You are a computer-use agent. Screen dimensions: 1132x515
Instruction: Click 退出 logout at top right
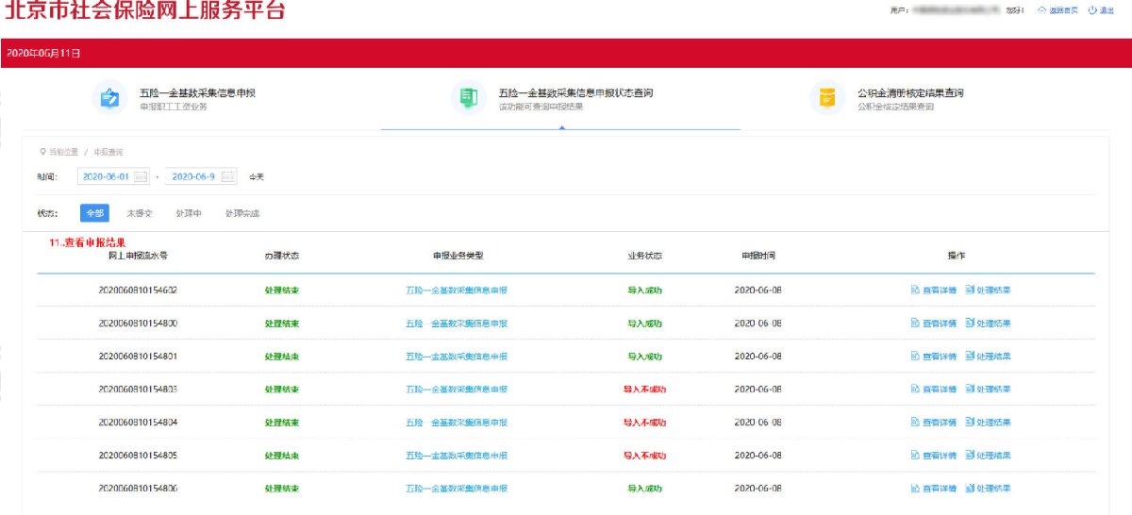tap(1101, 10)
